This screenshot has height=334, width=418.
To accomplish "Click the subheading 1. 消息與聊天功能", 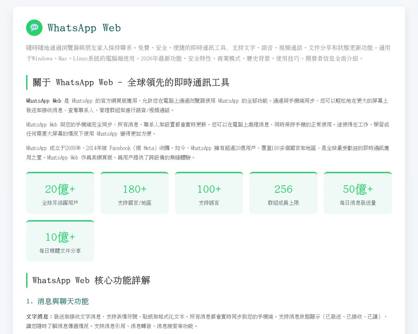I will pos(57,301).
